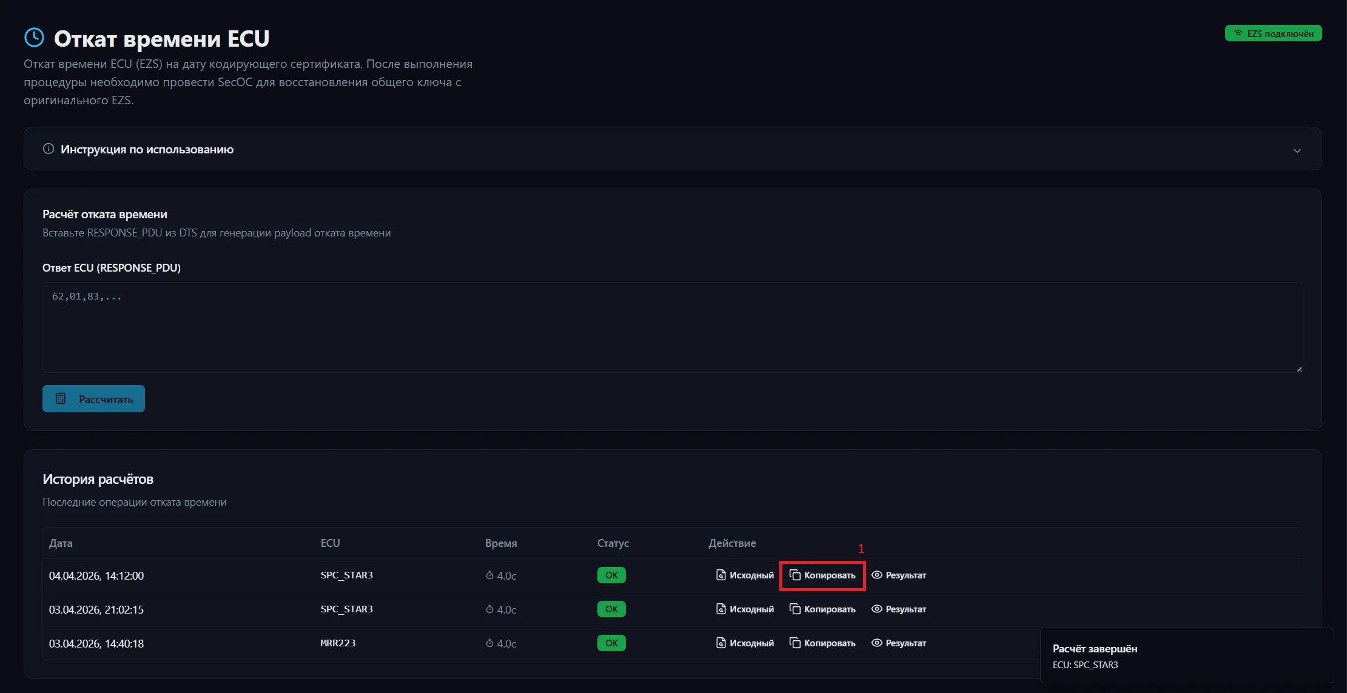Image resolution: width=1347 pixels, height=693 pixels.
Task: Click the Статус column header
Action: pyautogui.click(x=613, y=543)
